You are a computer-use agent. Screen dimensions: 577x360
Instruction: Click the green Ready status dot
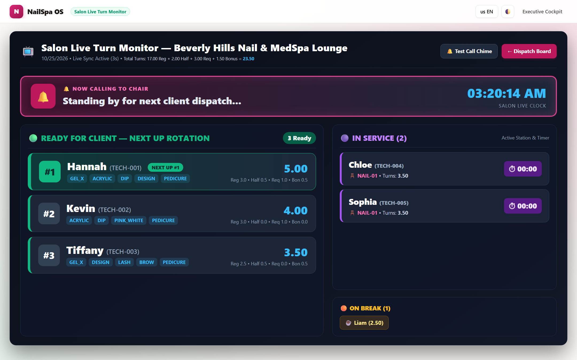[33, 138]
